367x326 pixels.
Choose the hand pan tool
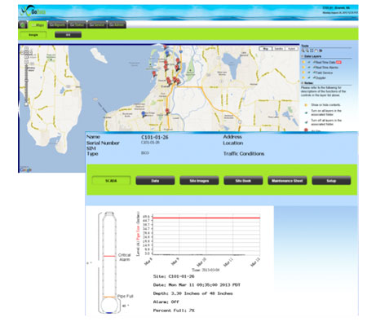point(316,51)
